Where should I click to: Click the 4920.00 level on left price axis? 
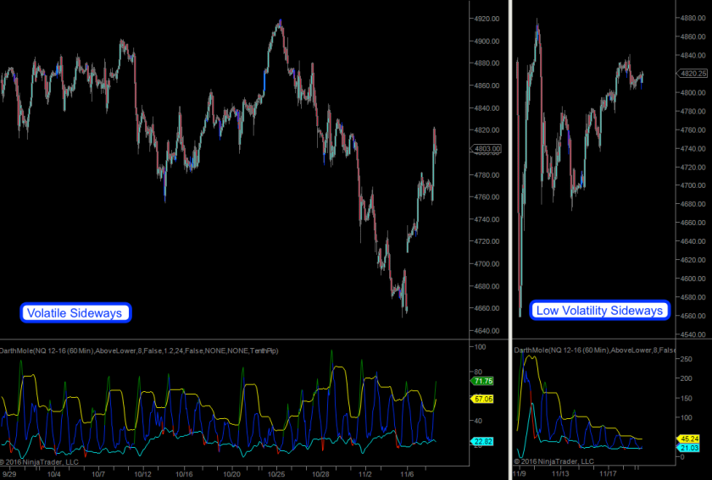486,19
